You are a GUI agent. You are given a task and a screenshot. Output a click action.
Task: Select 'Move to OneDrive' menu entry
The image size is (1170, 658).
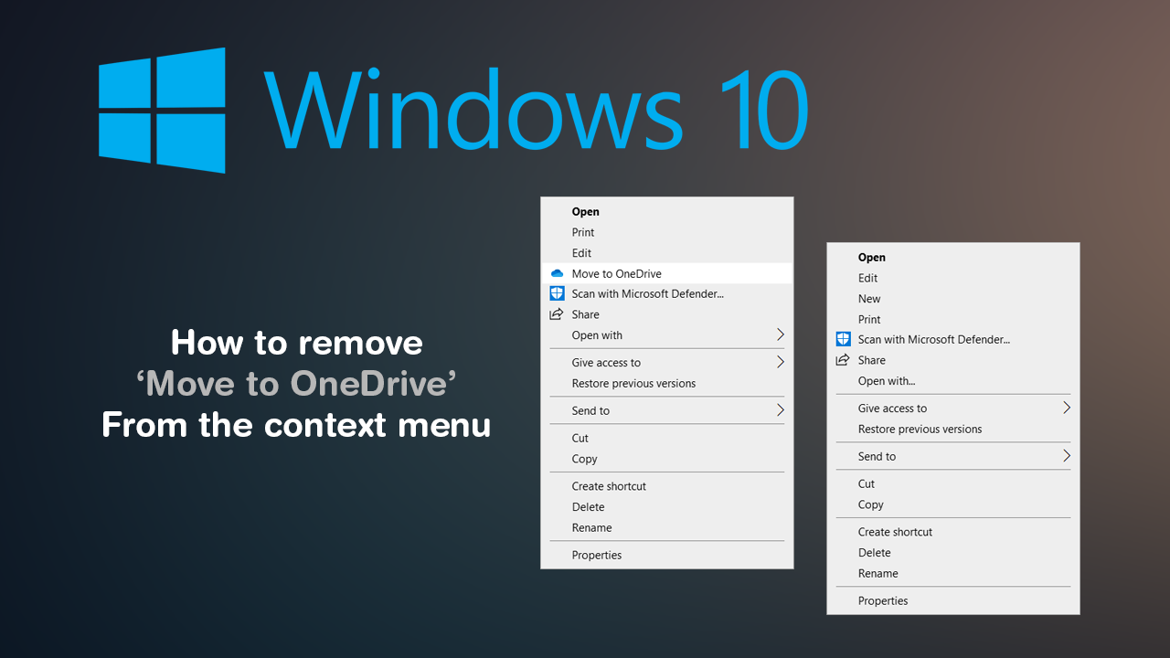pos(667,273)
